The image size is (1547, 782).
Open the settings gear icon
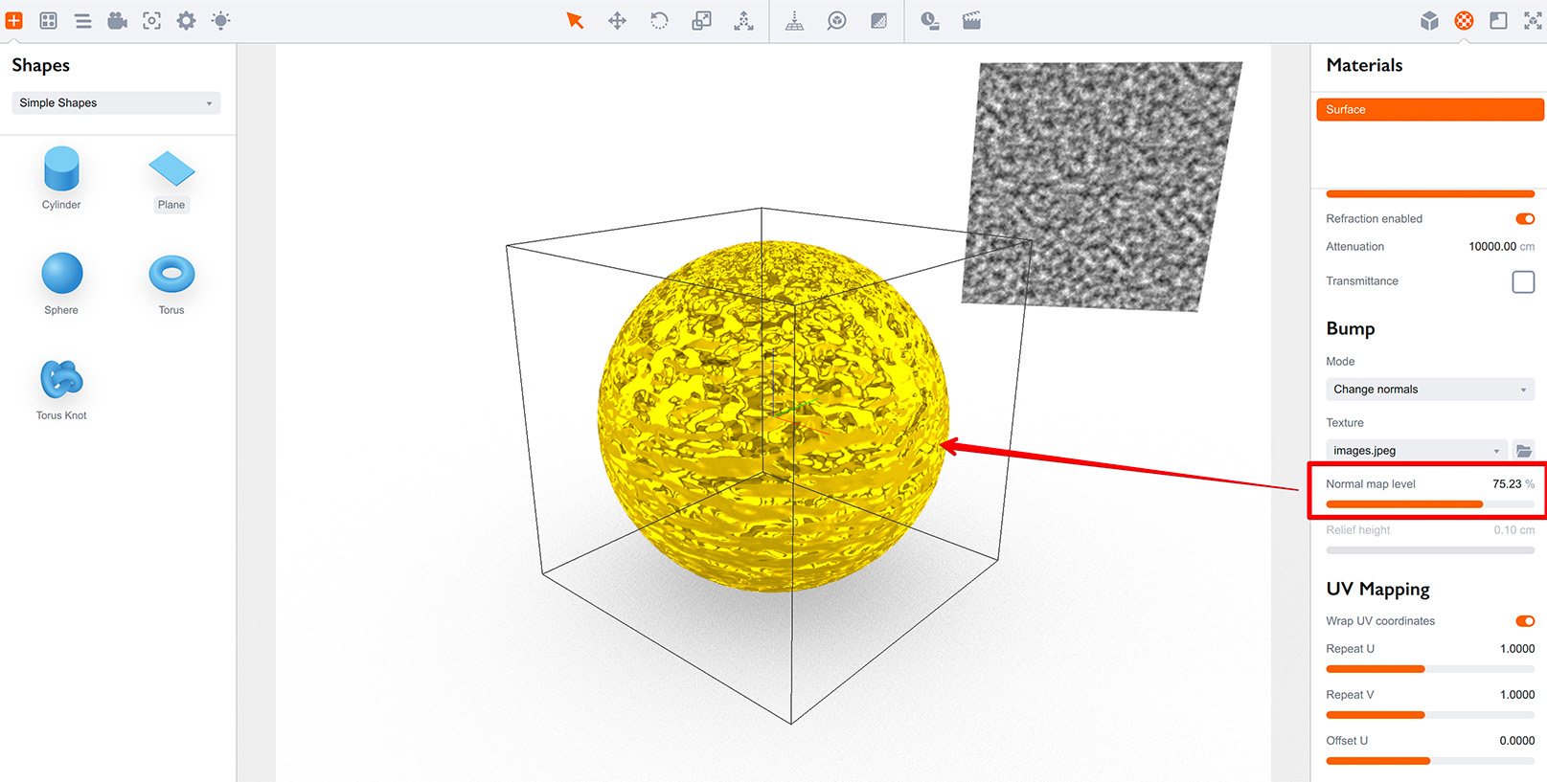(186, 20)
